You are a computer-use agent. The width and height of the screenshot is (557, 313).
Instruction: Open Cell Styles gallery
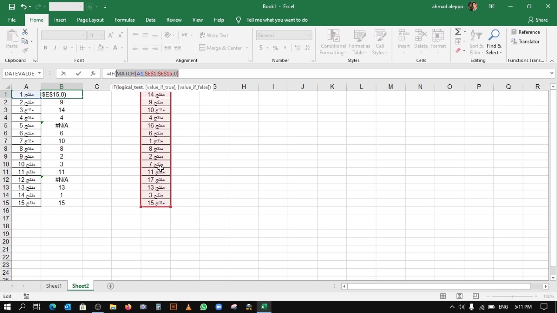[380, 43]
